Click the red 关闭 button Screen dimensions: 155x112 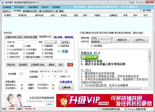coord(70,65)
